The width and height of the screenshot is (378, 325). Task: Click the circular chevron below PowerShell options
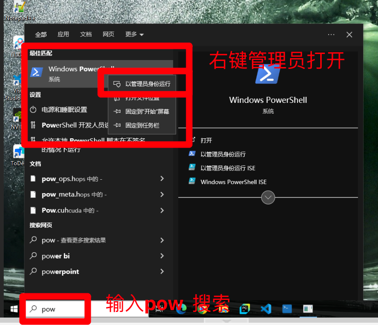coord(268,197)
